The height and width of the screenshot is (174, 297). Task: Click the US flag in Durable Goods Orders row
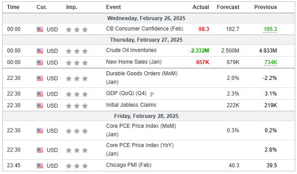[x=40, y=78]
